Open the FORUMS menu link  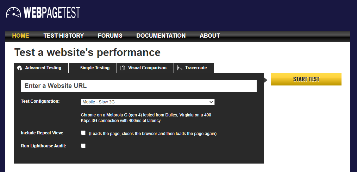tap(110, 36)
